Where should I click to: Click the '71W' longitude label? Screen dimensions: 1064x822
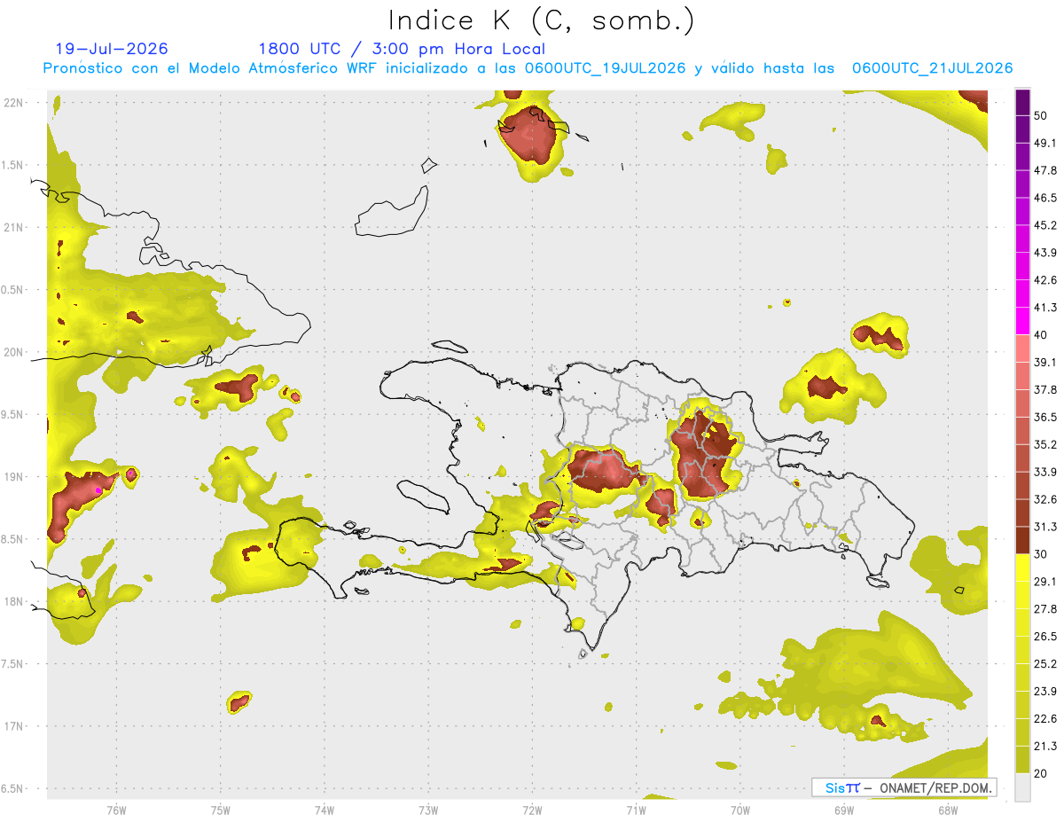point(636,810)
